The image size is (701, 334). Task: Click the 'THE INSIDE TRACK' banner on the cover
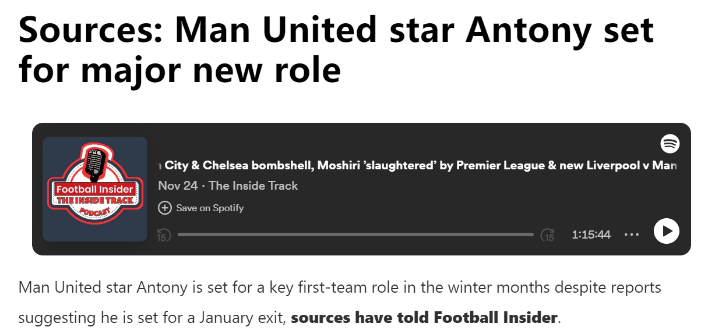(95, 200)
